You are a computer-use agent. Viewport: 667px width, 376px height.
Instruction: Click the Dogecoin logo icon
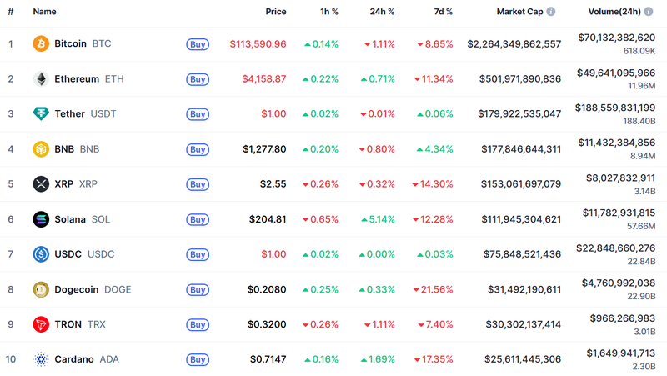pyautogui.click(x=41, y=289)
